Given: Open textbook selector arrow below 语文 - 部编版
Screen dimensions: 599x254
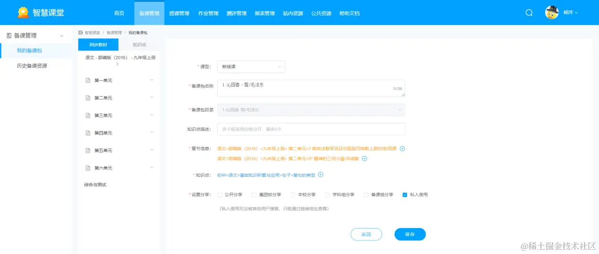Looking at the screenshot, I should point(117,64).
